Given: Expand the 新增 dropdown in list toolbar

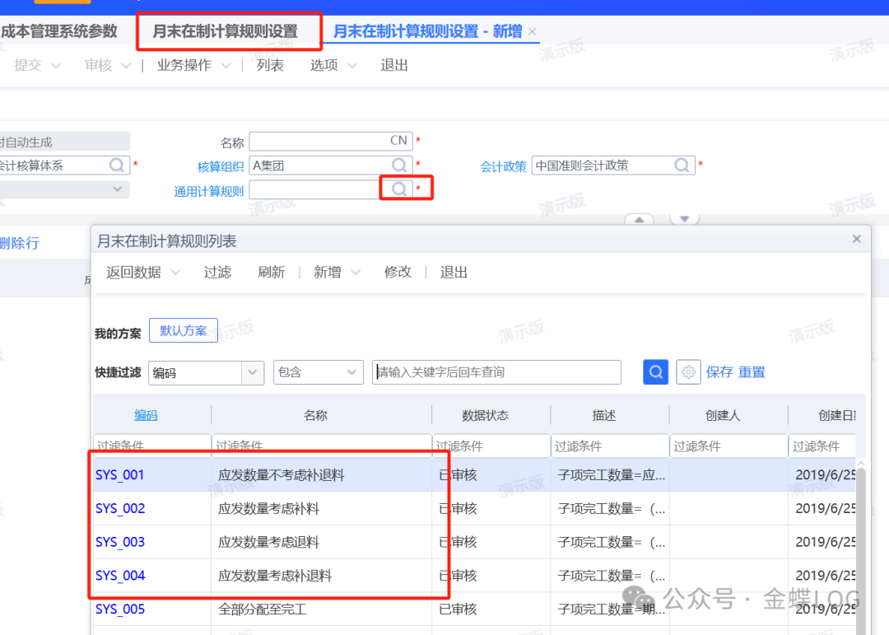Looking at the screenshot, I should coord(356,273).
